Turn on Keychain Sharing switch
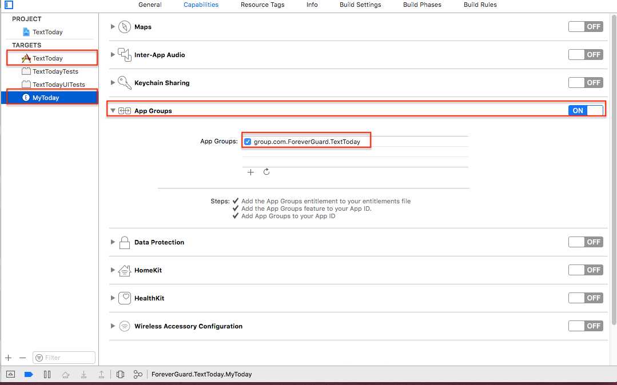 click(586, 83)
